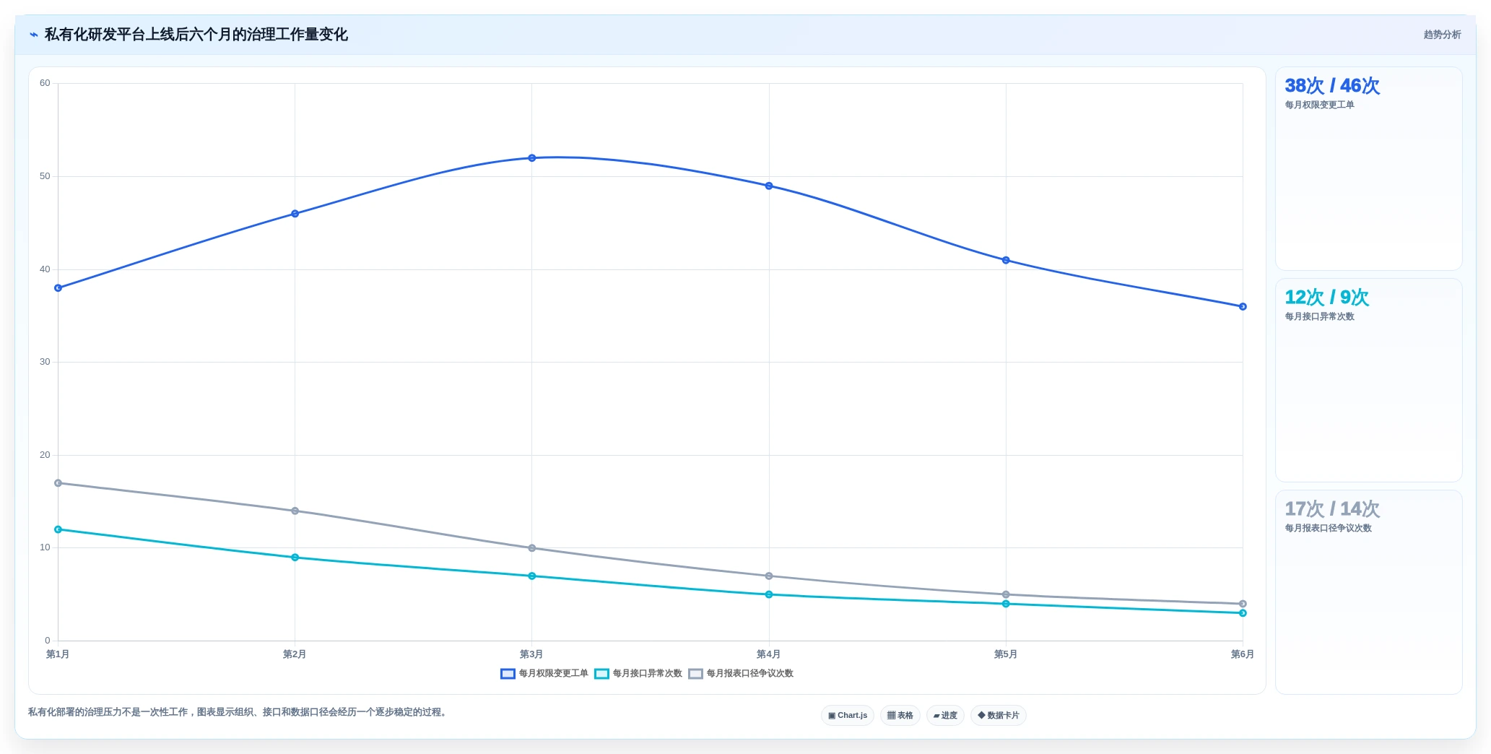Click the Chart.js tag
The width and height of the screenshot is (1491, 754).
click(x=848, y=716)
